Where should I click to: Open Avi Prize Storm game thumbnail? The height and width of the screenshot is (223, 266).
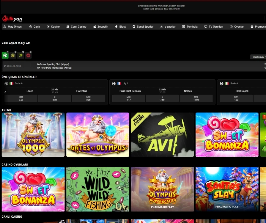[x=162, y=135]
